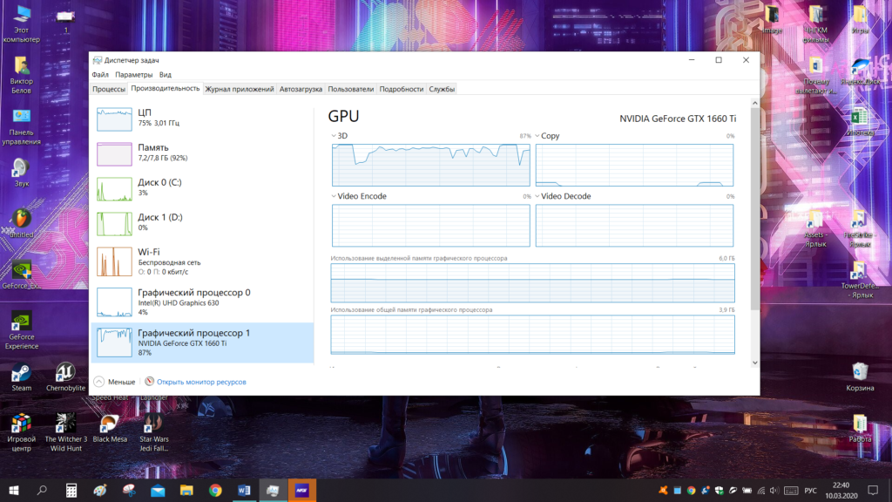Open Calculator from taskbar
The width and height of the screenshot is (892, 502).
(x=71, y=490)
